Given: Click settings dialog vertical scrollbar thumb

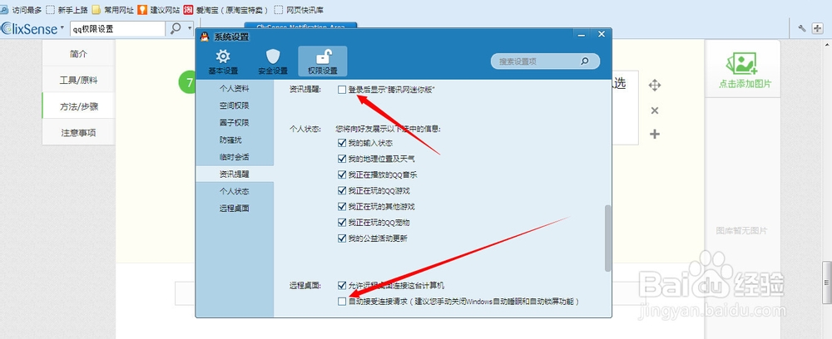Looking at the screenshot, I should click(607, 238).
